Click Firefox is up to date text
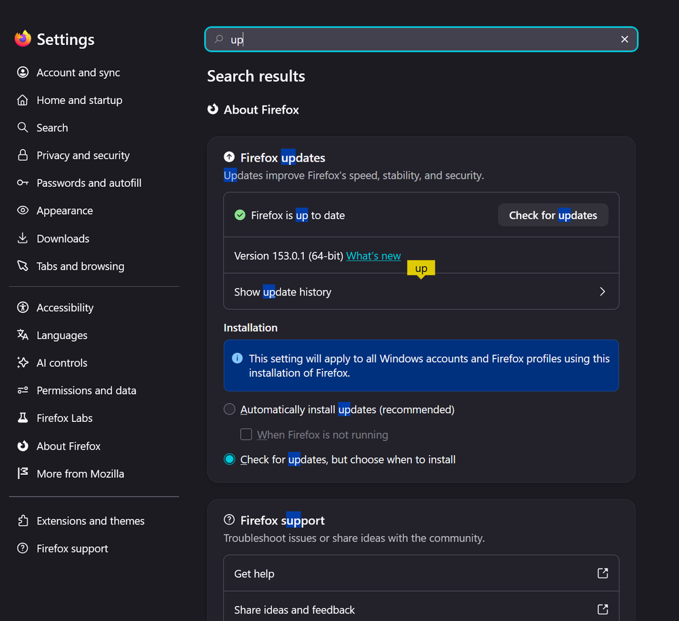 click(x=298, y=215)
